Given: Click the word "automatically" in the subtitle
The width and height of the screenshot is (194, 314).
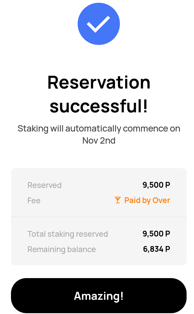Looking at the screenshot, I should [x=93, y=129].
